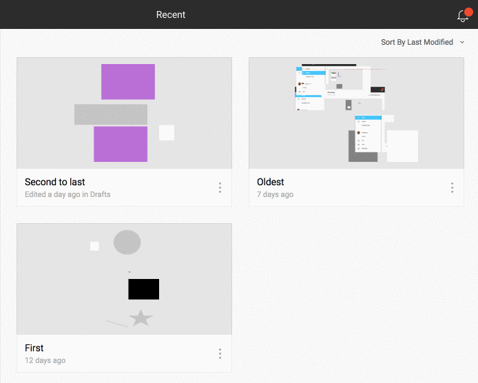The image size is (478, 383).
Task: Click the gray ellipse in First preview
Action: pyautogui.click(x=127, y=242)
